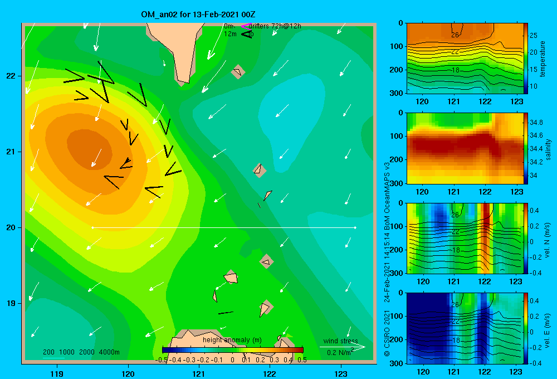Click latitude label 19 on main map
Screen dimensions: 557x379
click(11, 303)
